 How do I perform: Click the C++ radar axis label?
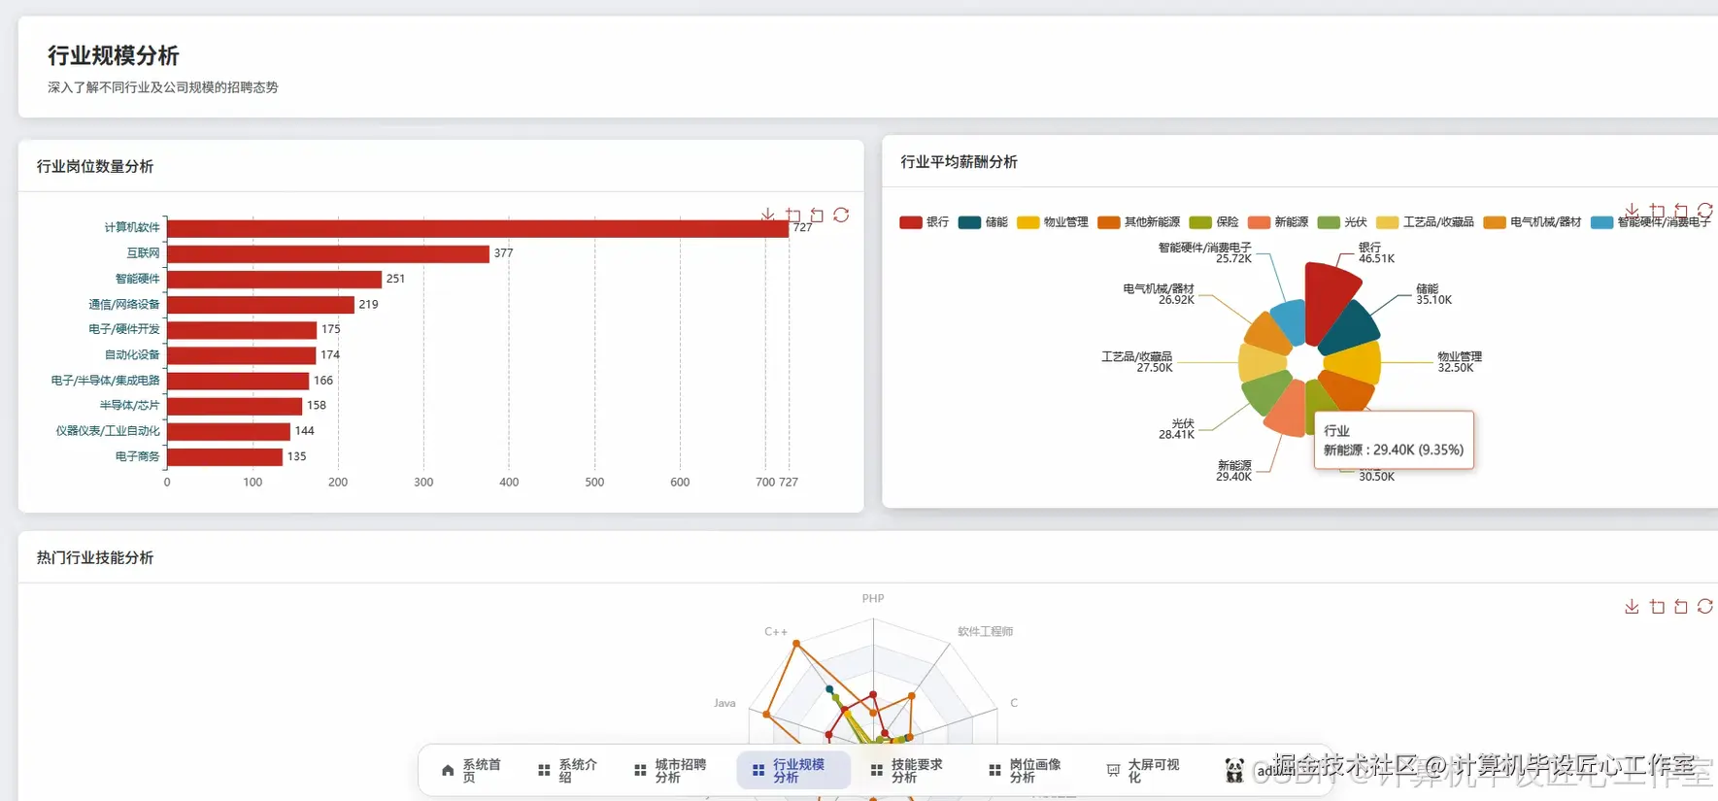click(776, 631)
